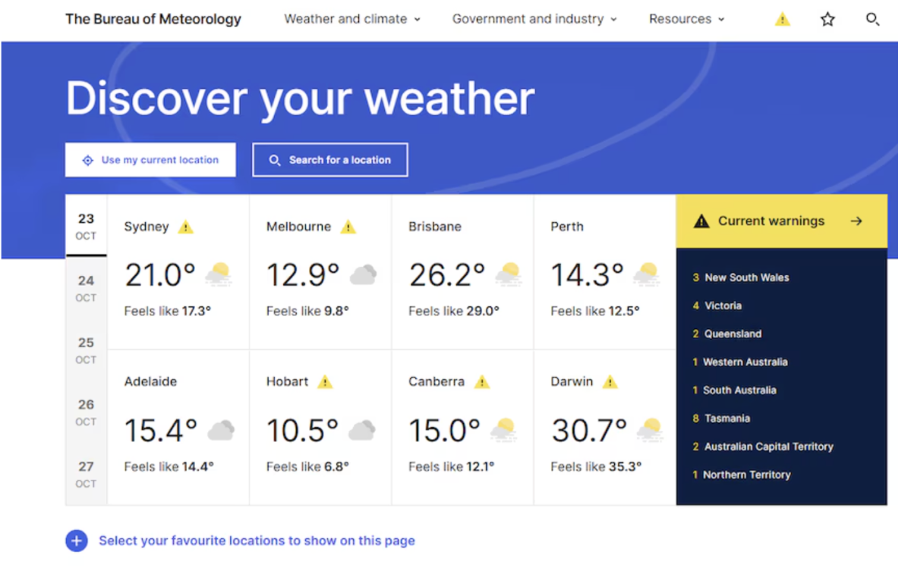
Task: Click Darwin's yellow warning triangle icon
Action: [610, 382]
